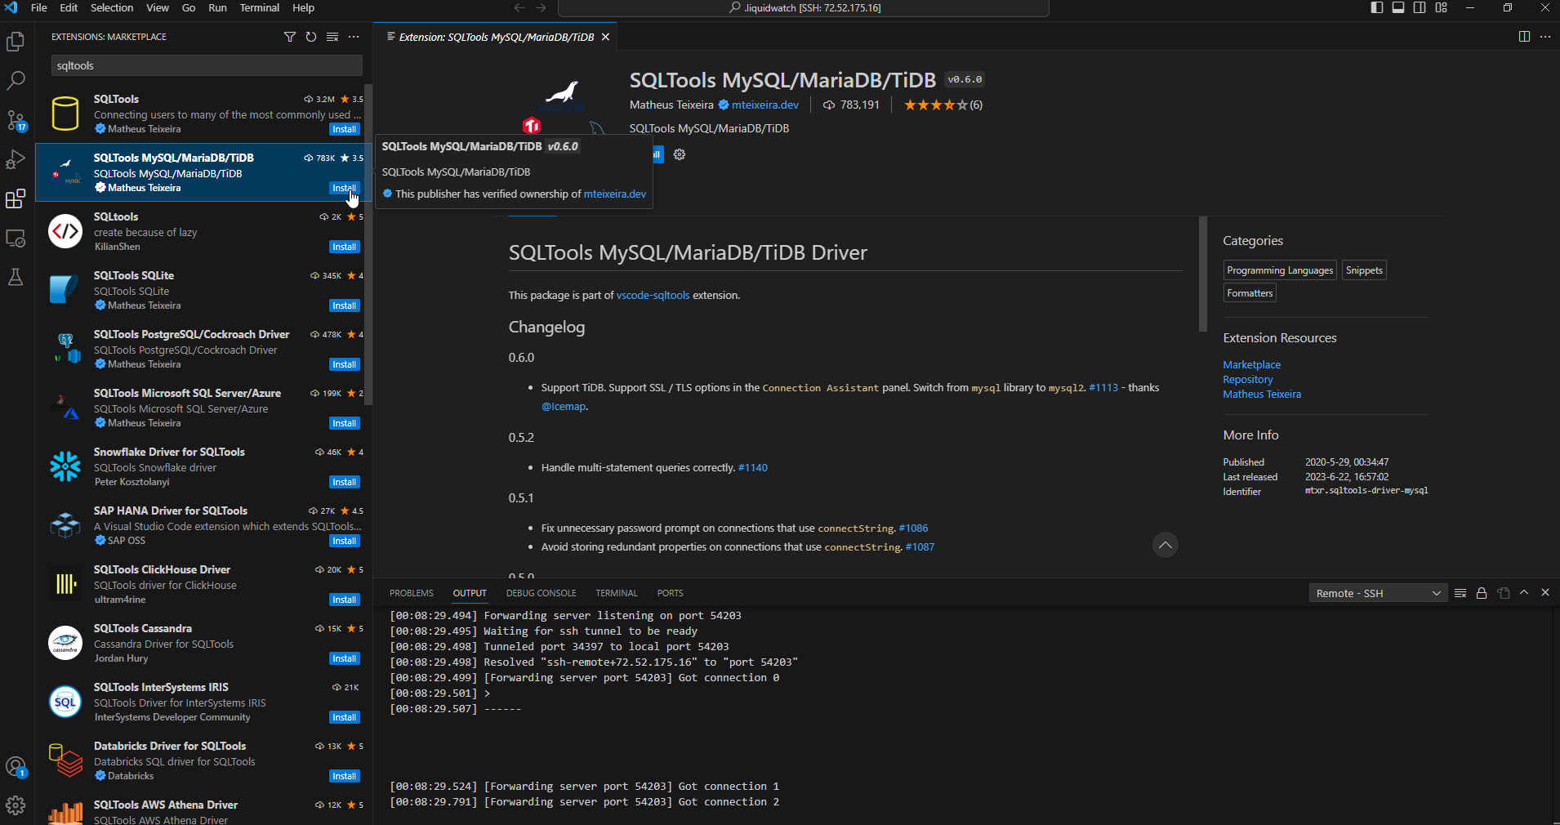Switch to the TERMINAL tab
Screen dimensions: 1560x825
point(617,593)
